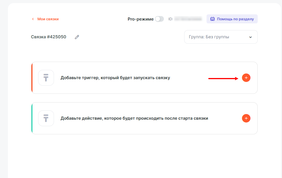Click the Связка #425050 title text

click(49, 37)
